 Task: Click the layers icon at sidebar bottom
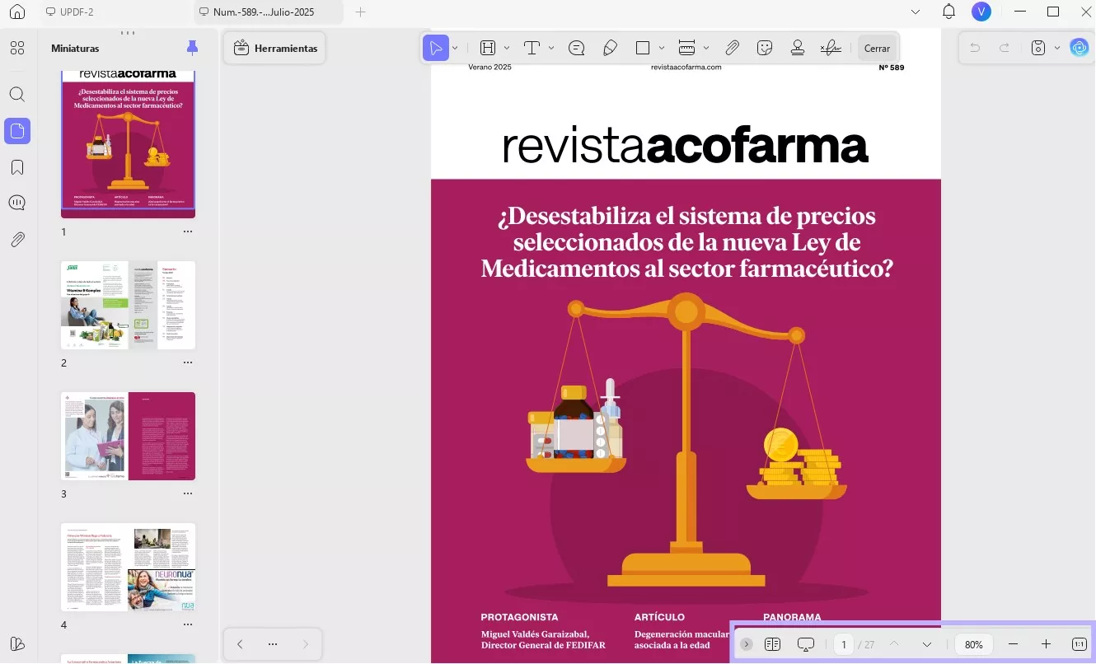pyautogui.click(x=17, y=643)
